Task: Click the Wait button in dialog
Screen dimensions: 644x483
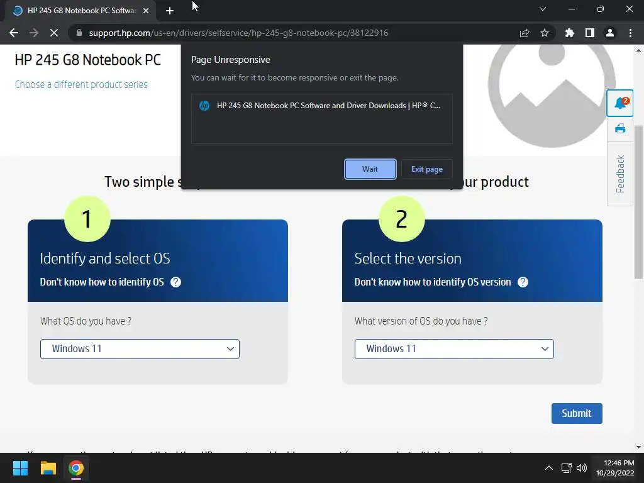Action: [x=370, y=169]
